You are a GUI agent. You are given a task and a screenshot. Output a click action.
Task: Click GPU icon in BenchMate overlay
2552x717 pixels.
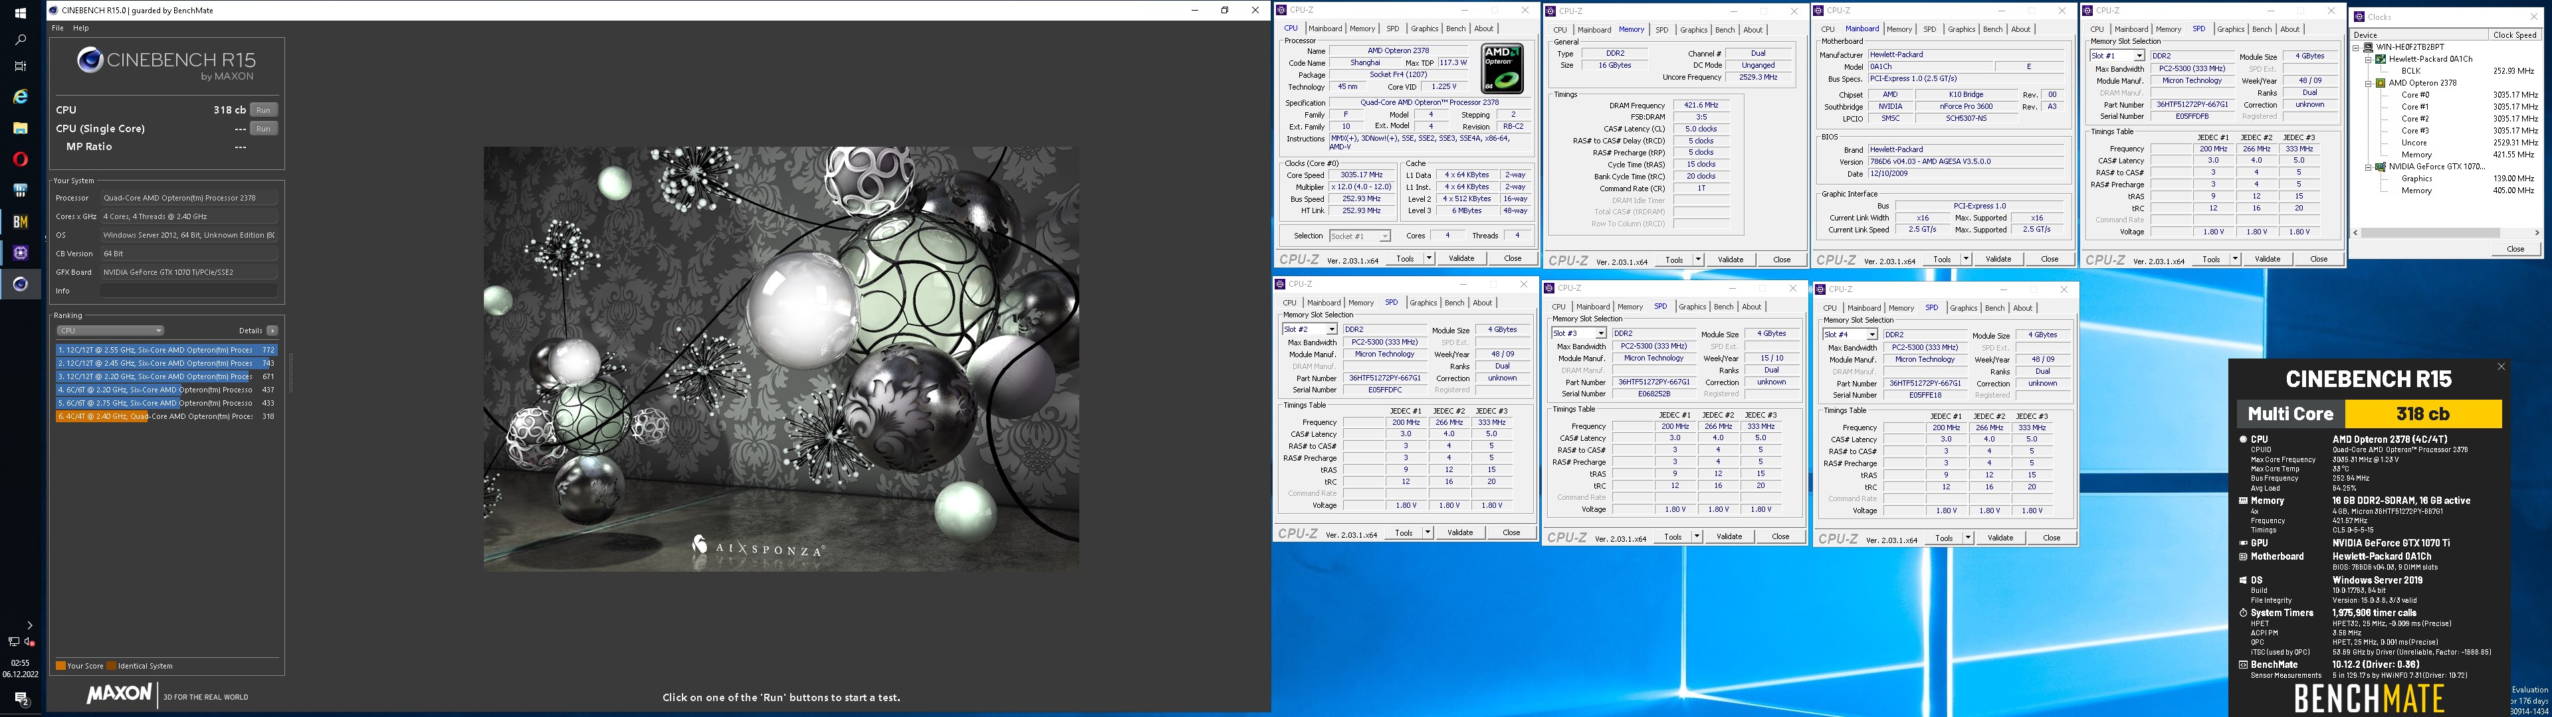pos(2243,542)
